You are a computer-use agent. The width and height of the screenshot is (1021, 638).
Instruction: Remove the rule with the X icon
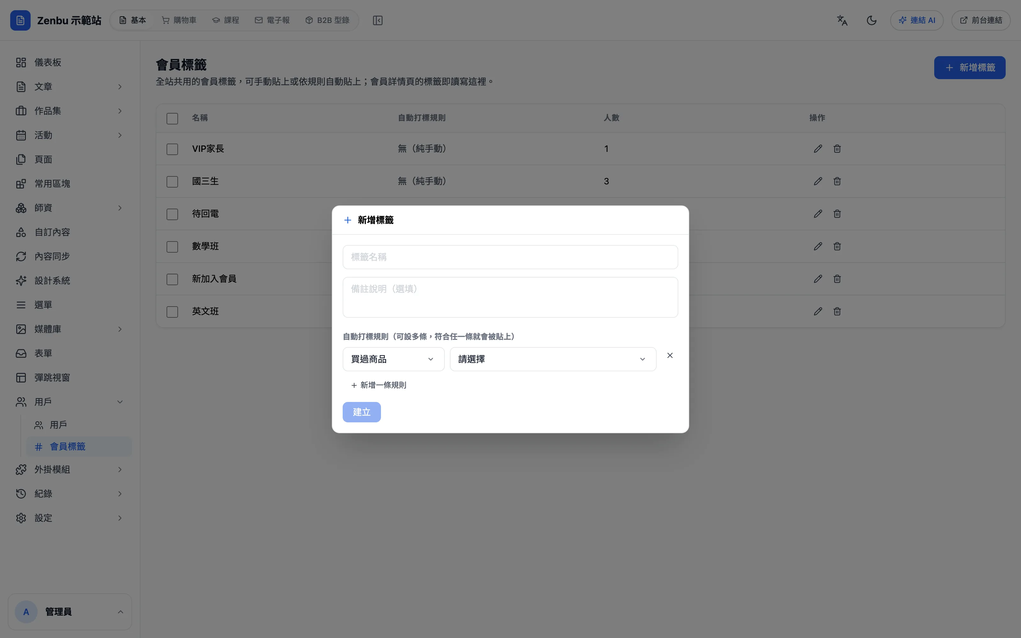[x=670, y=355]
